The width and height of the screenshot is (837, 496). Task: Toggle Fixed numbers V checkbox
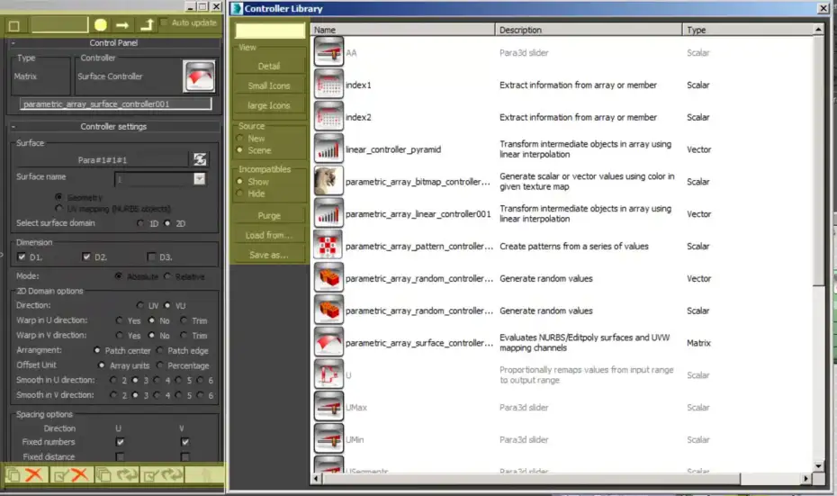click(184, 442)
